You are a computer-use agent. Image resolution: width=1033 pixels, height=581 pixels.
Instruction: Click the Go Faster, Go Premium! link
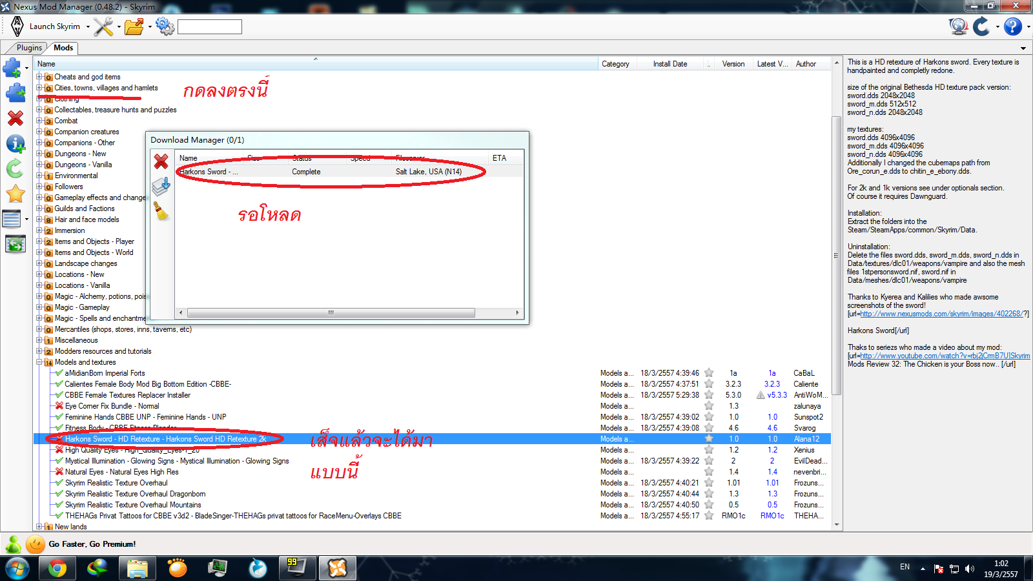[x=92, y=544]
